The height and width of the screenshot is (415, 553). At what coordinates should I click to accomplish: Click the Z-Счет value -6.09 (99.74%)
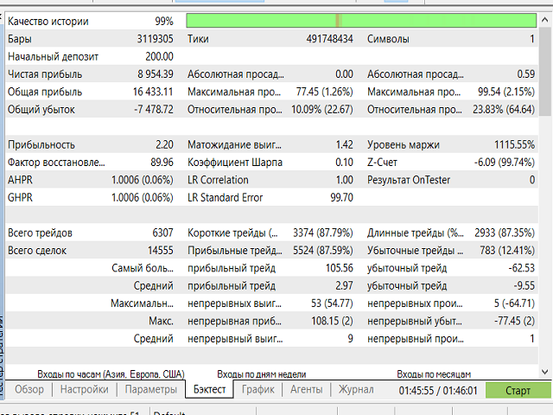tap(505, 163)
